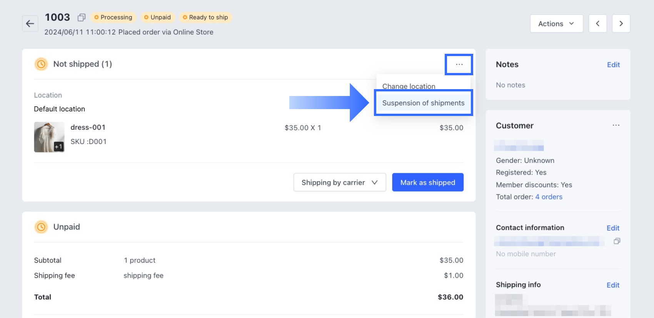Viewport: 654px width, 318px height.
Task: Click the back arrow button
Action: pyautogui.click(x=30, y=24)
